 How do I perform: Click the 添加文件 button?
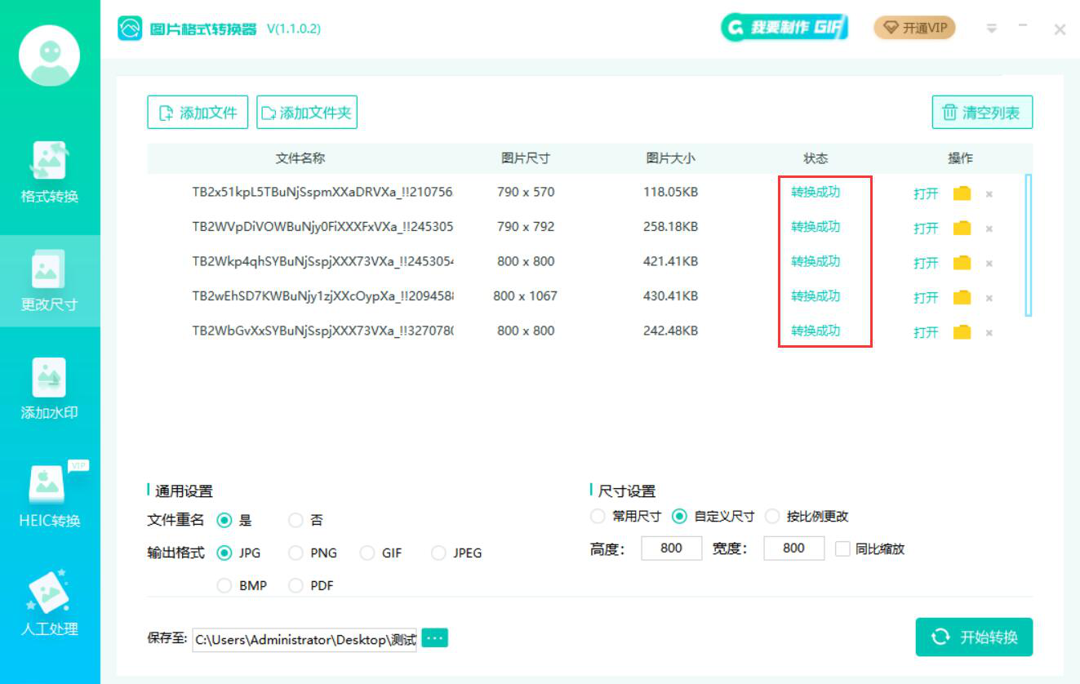coord(198,113)
